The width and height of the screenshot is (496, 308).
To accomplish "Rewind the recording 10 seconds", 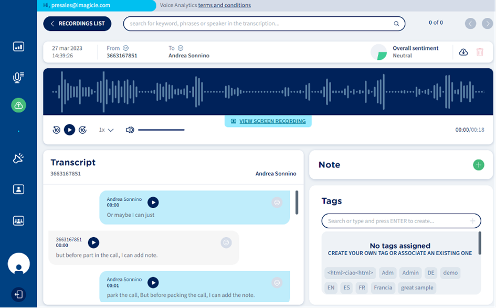I will click(x=56, y=130).
